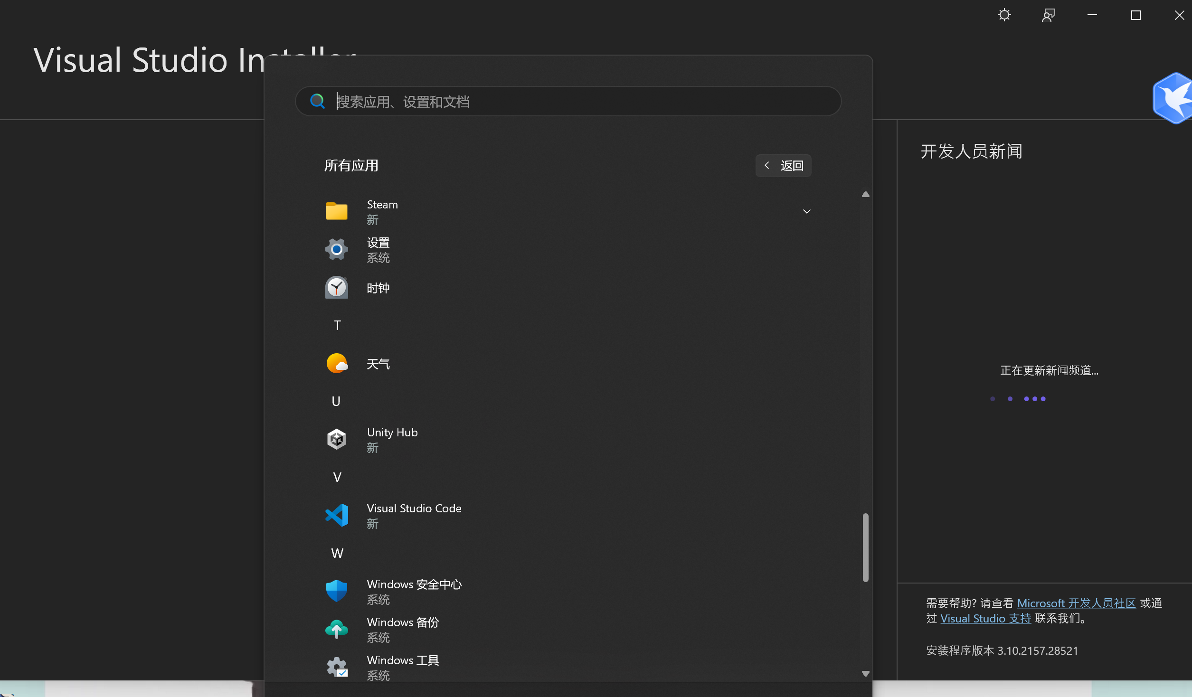Open Visual Studio 支持 link
1192x697 pixels.
[x=985, y=618]
